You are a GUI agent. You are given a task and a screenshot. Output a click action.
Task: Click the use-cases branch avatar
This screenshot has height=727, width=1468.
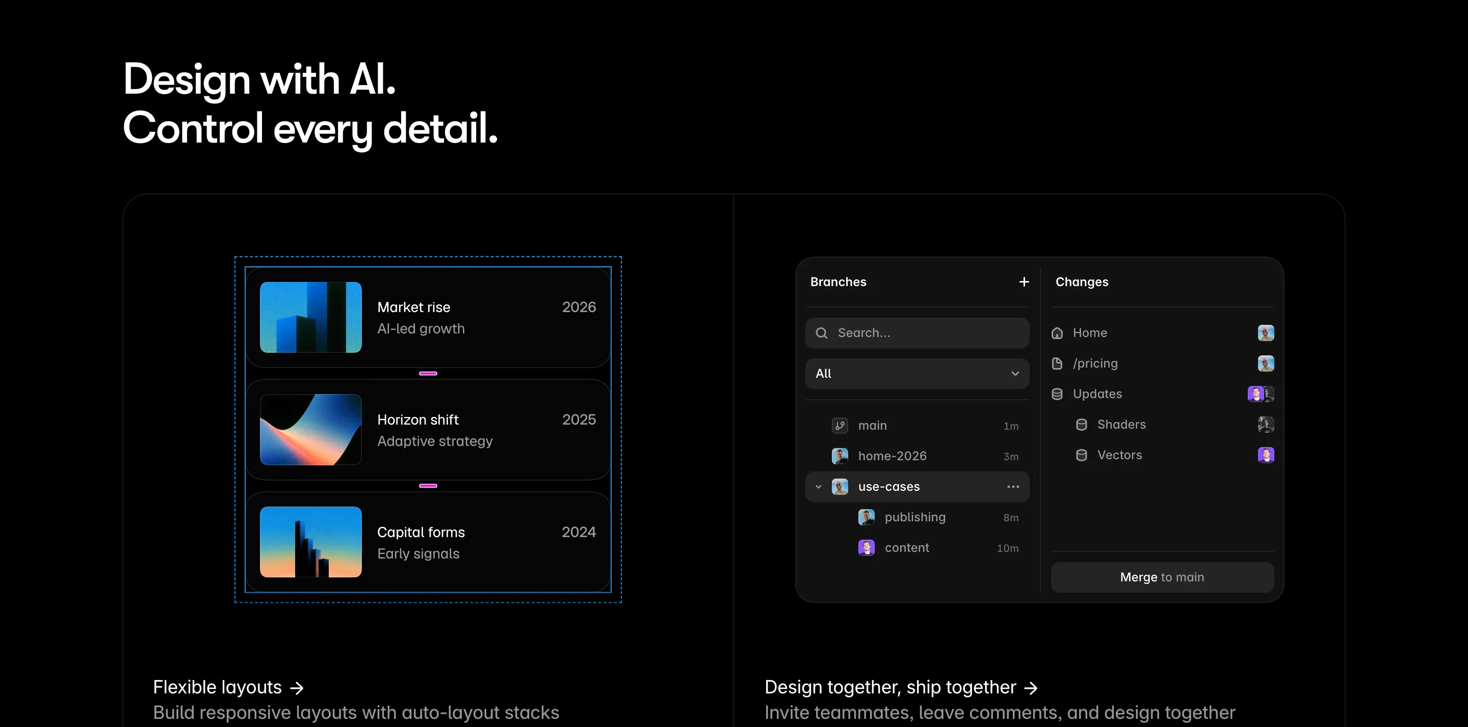tap(840, 487)
